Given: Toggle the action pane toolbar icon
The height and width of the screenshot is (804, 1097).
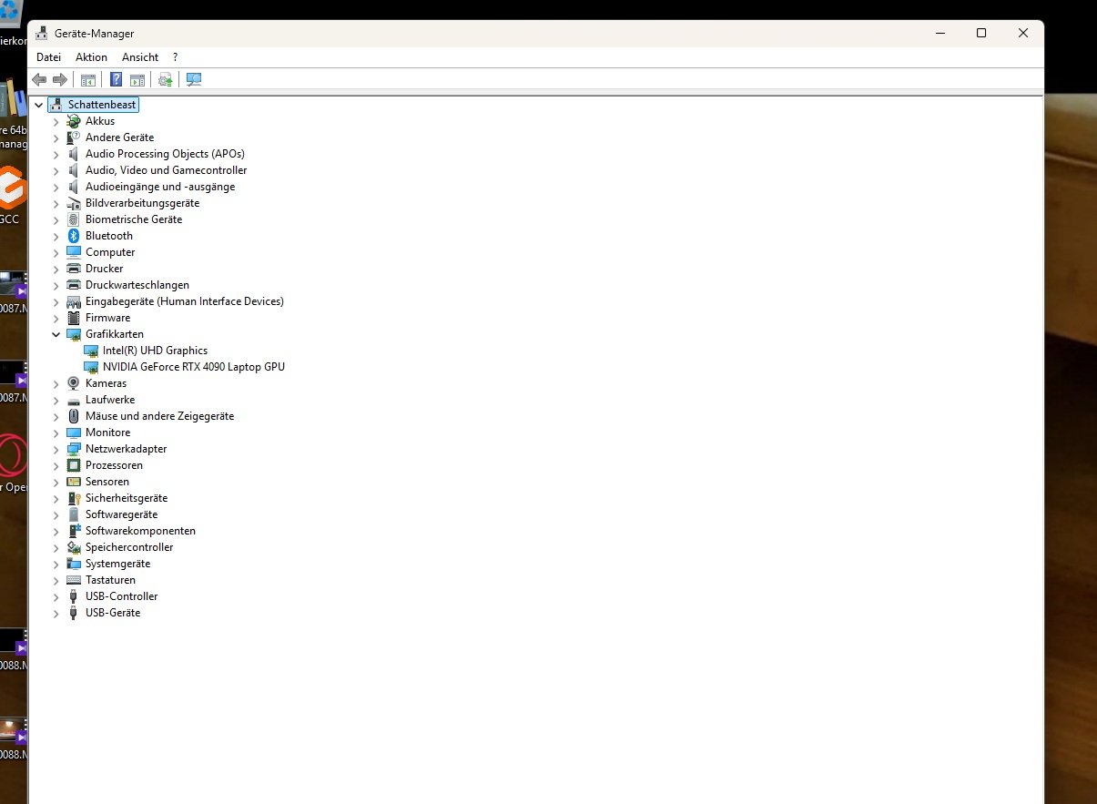Looking at the screenshot, I should [137, 79].
